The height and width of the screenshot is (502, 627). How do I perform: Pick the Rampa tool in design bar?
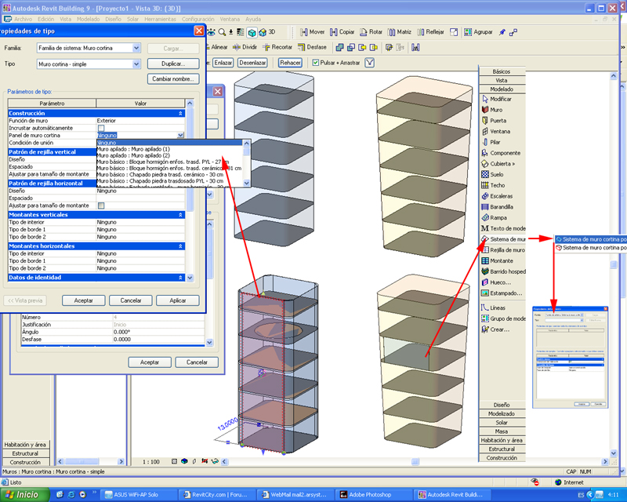click(498, 217)
